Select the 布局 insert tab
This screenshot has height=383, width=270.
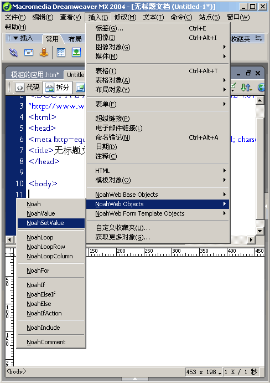(x=75, y=39)
